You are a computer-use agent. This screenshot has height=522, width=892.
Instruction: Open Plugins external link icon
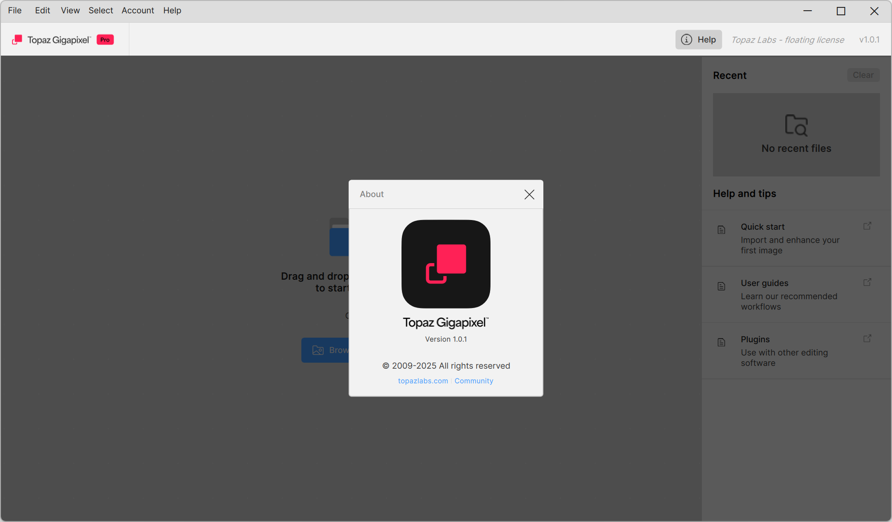tap(867, 339)
